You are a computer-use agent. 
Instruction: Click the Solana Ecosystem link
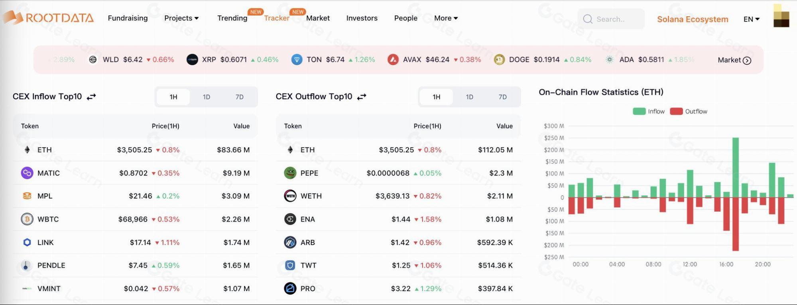(x=693, y=19)
